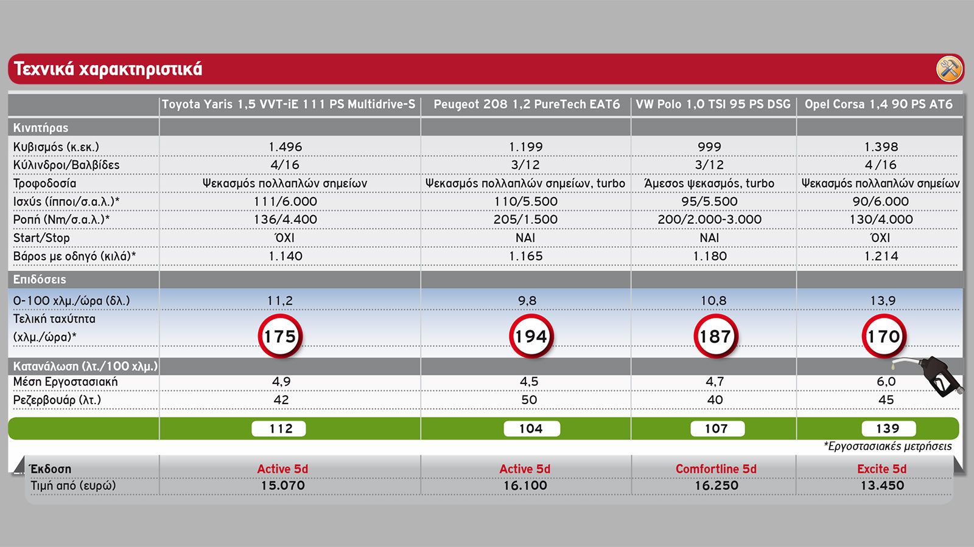Click the 95/5.500 power value
The image size is (974, 547).
[710, 201]
